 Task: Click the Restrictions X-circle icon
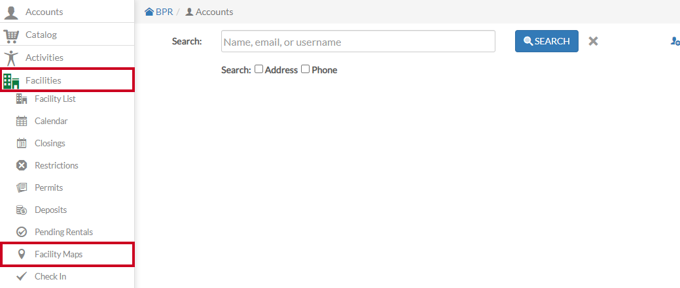(x=21, y=165)
